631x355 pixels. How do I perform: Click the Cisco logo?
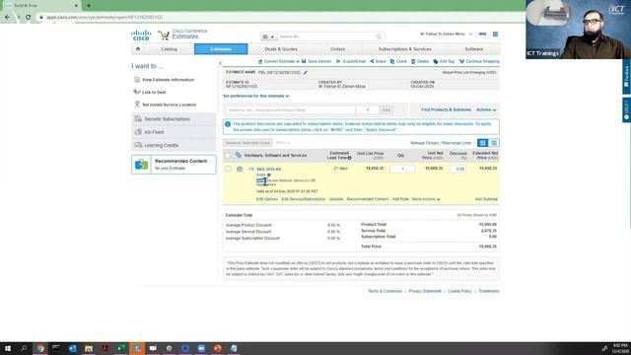141,35
